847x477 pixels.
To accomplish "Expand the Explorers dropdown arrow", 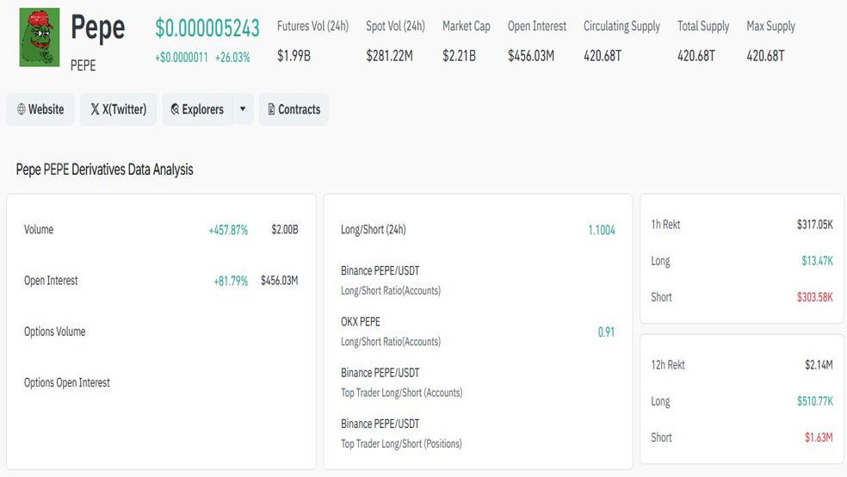I will pos(243,110).
